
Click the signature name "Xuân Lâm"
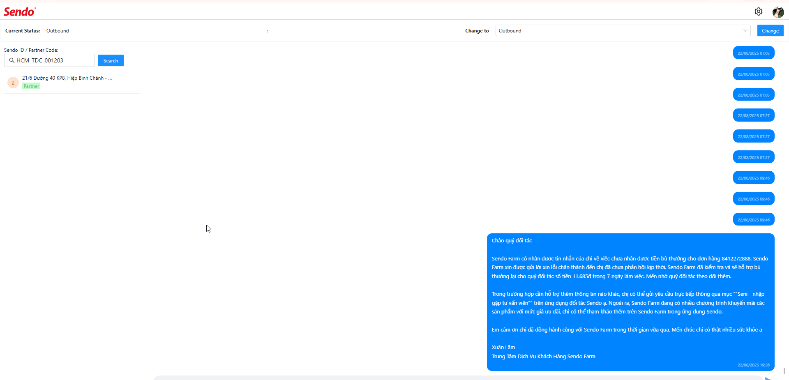click(x=503, y=348)
